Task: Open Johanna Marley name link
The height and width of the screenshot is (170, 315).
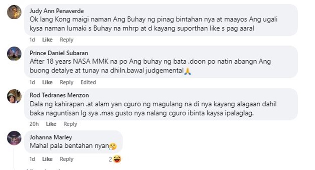Action: coord(51,137)
